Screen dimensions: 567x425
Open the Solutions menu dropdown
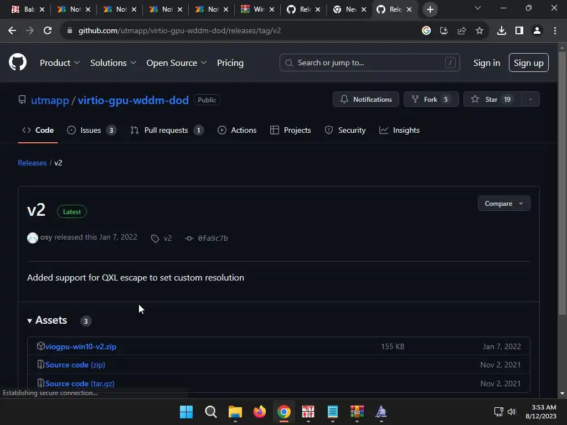tap(113, 63)
